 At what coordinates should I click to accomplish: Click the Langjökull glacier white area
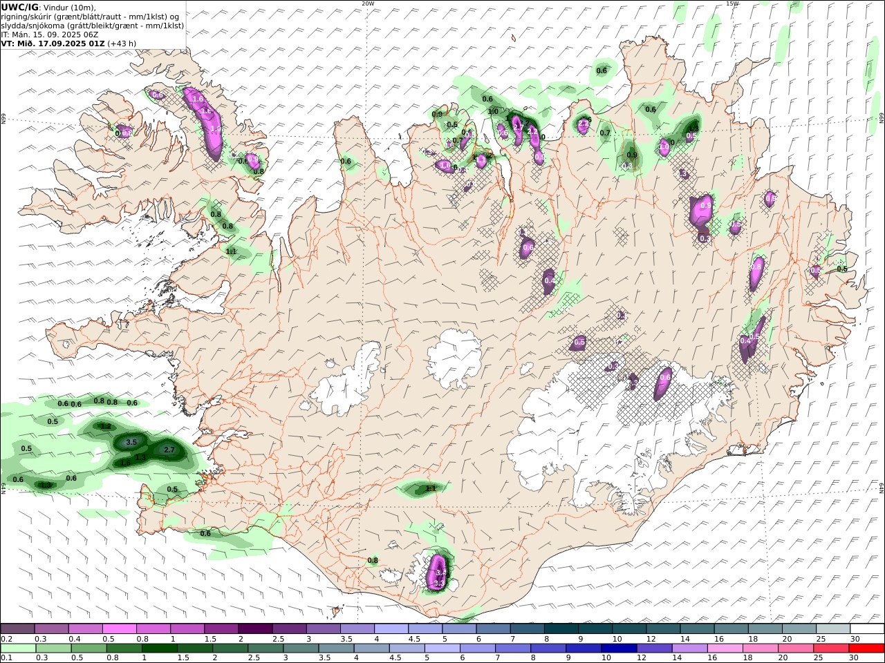coord(344,387)
